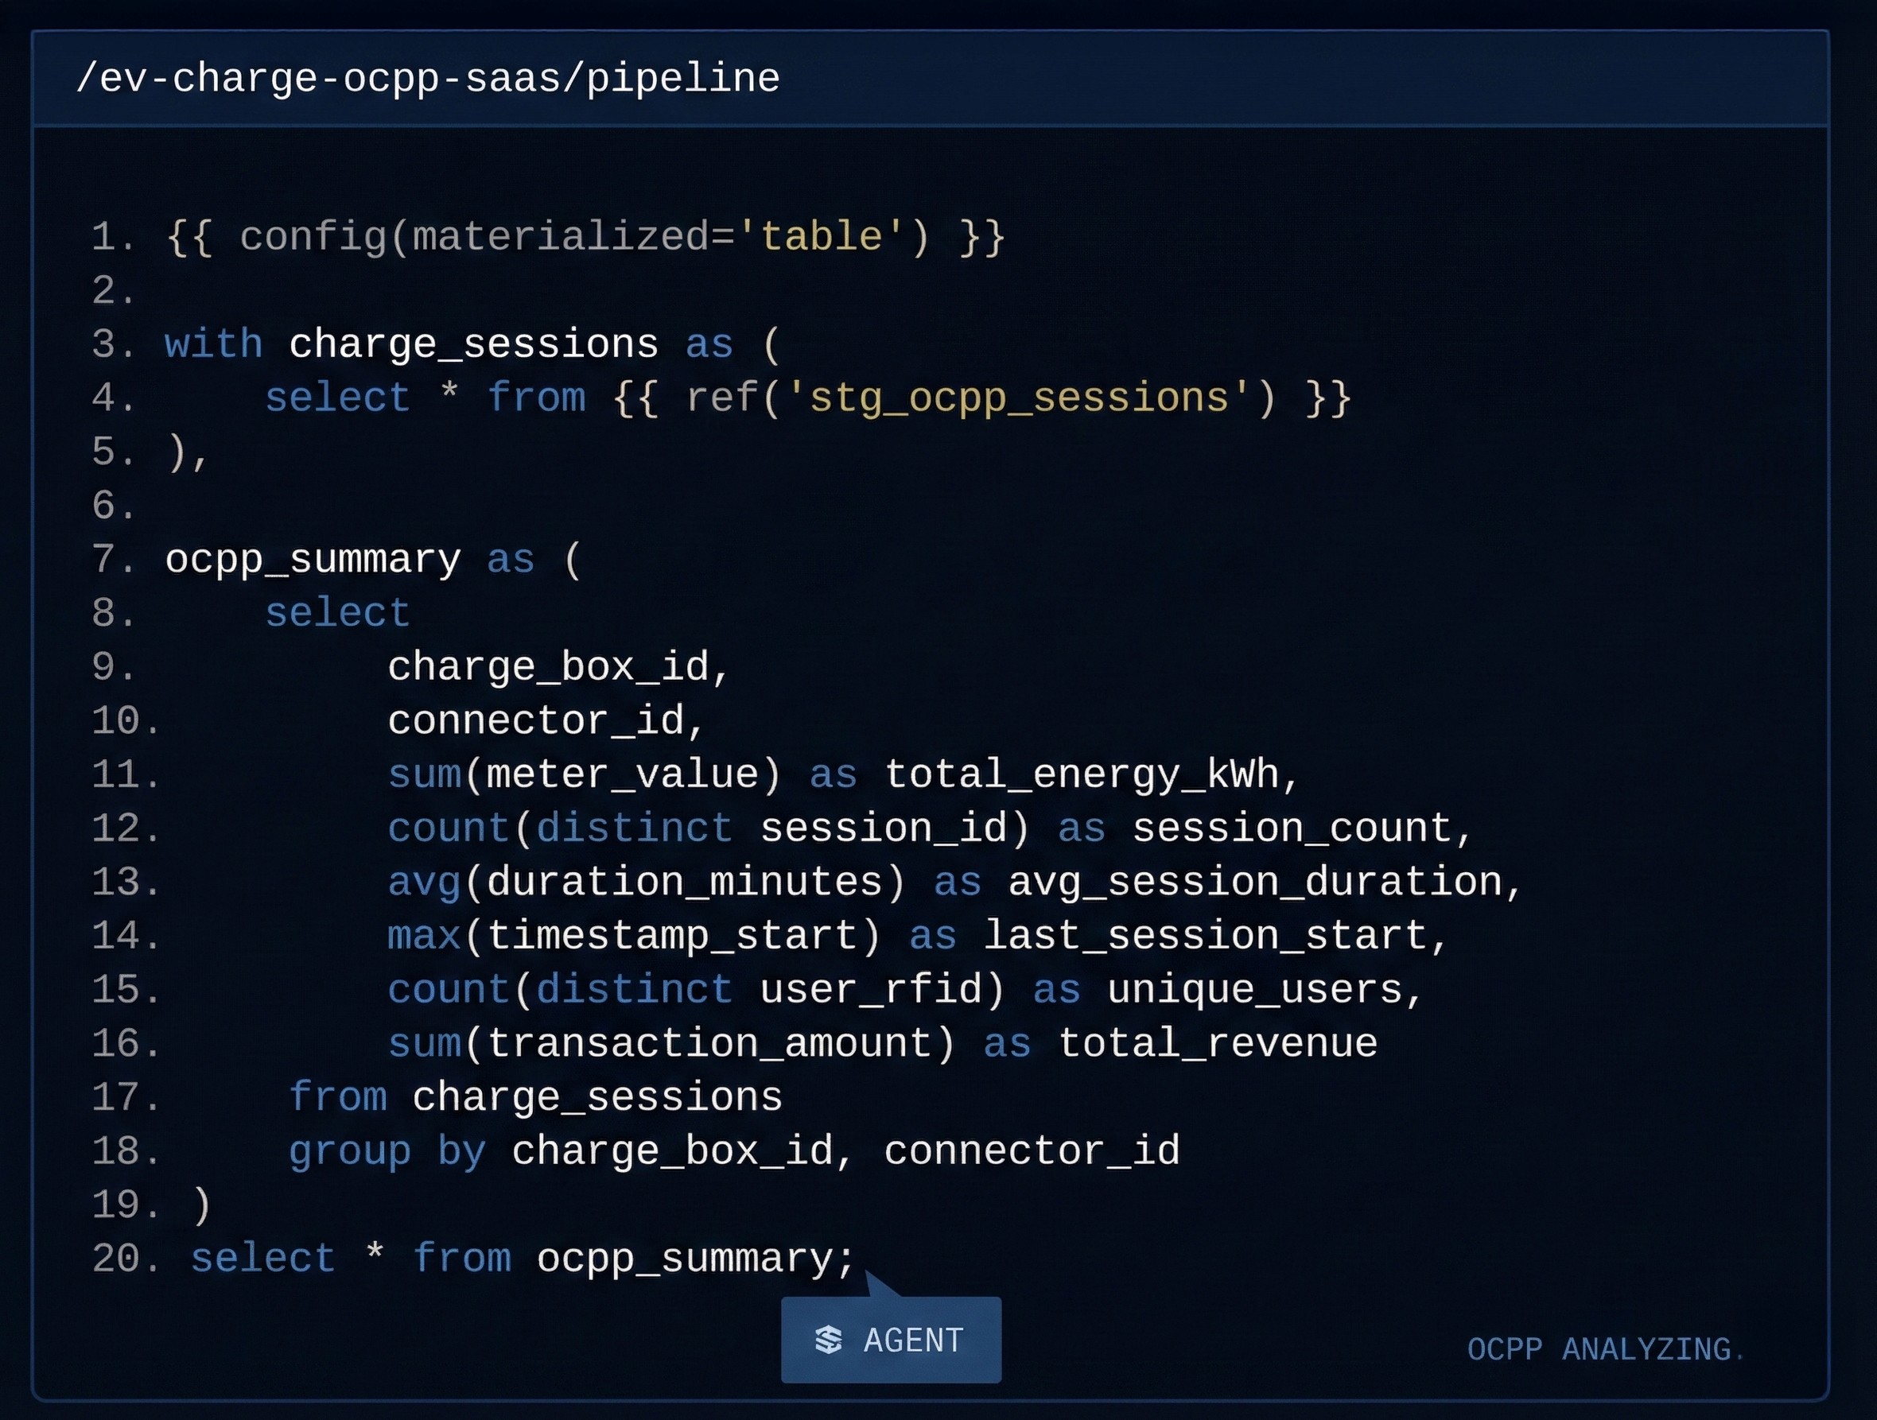Click total_revenue alias on line 16
This screenshot has height=1420, width=1877.
[x=1218, y=1043]
